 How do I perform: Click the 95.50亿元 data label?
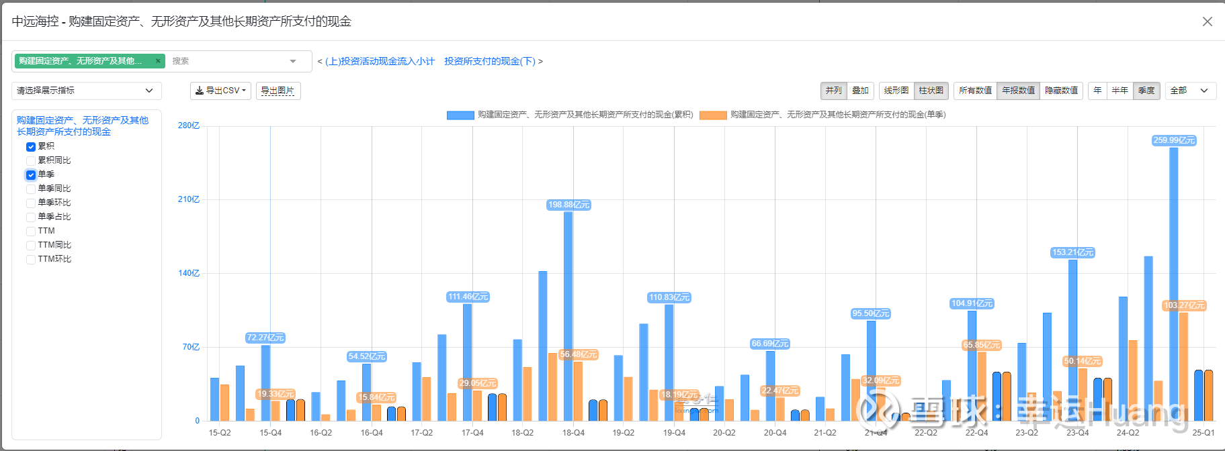(871, 313)
